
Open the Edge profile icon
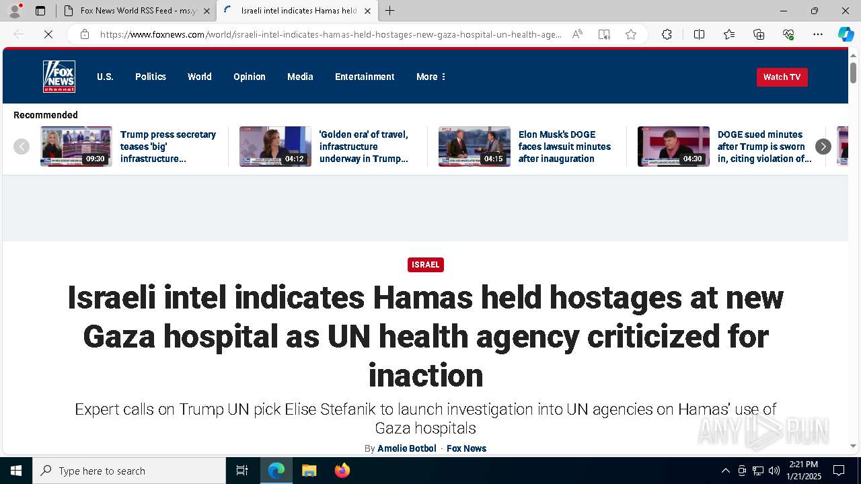pyautogui.click(x=15, y=11)
